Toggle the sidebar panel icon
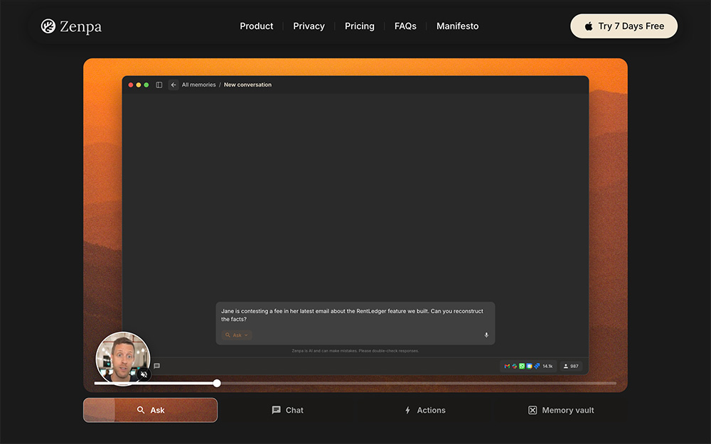This screenshot has height=444, width=711. click(159, 85)
